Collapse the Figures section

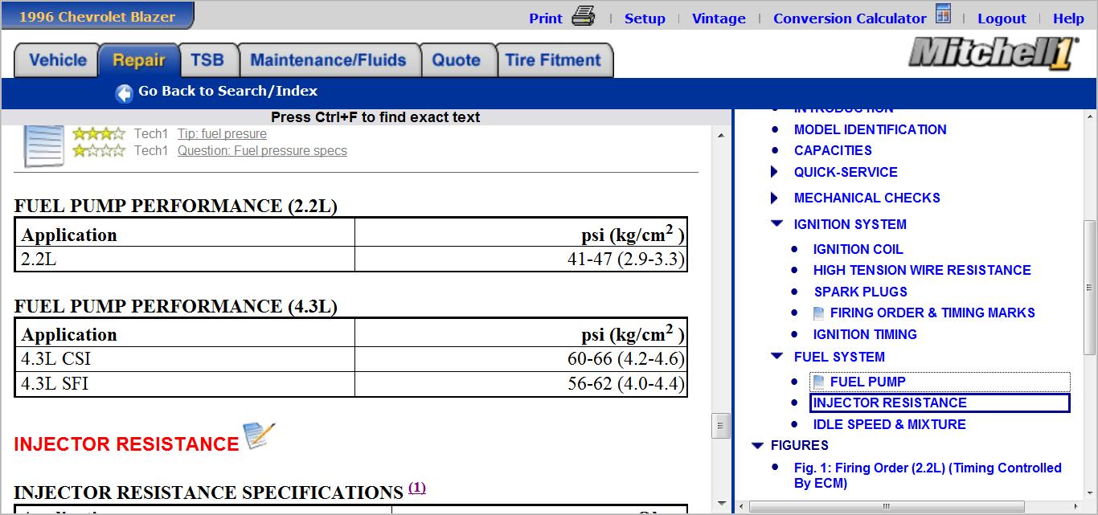click(x=756, y=445)
